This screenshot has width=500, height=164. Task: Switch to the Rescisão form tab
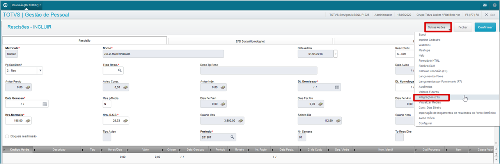85,41
